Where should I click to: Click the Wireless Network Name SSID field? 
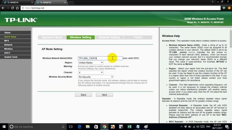[100, 58]
